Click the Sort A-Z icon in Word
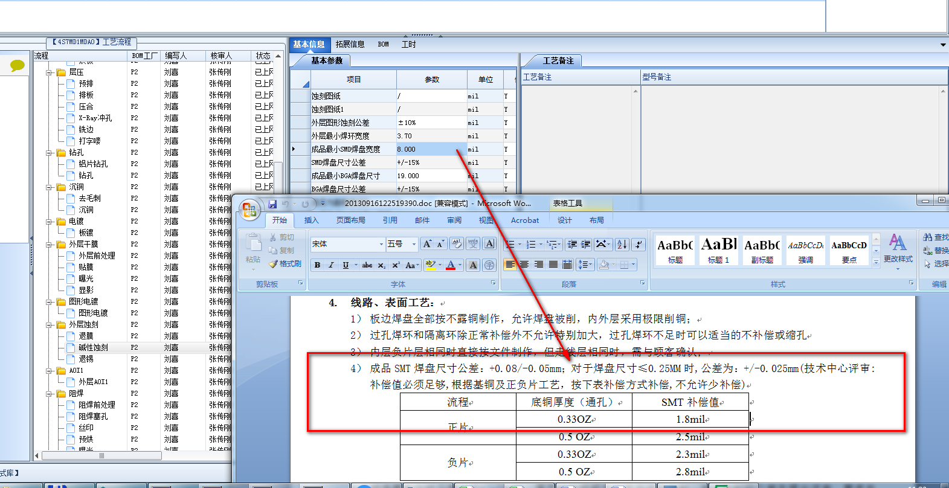 click(x=622, y=244)
